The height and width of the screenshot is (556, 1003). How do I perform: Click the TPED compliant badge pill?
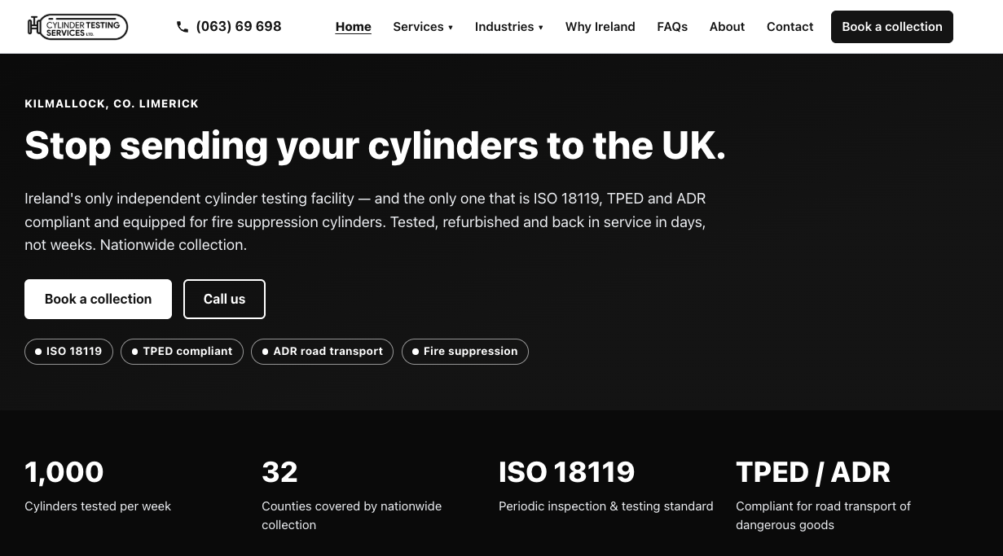pyautogui.click(x=182, y=352)
